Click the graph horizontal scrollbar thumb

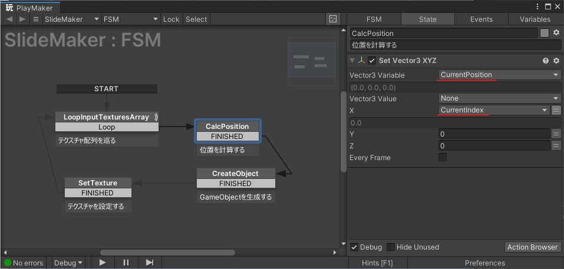coord(167,253)
